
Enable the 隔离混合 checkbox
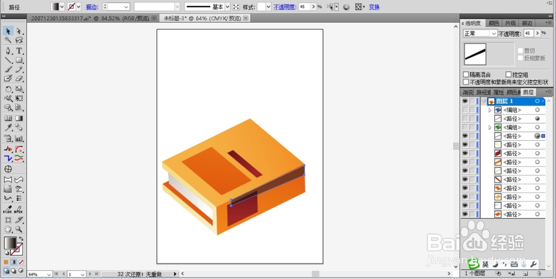(466, 75)
